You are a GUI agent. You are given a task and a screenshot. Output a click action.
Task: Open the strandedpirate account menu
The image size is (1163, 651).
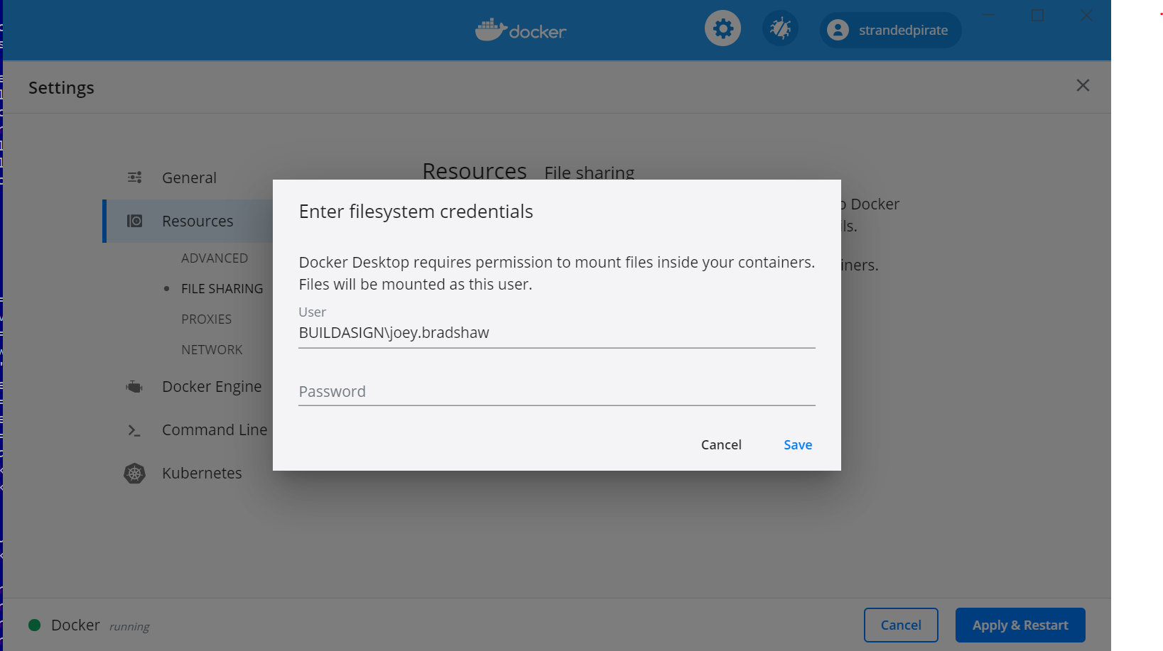889,30
